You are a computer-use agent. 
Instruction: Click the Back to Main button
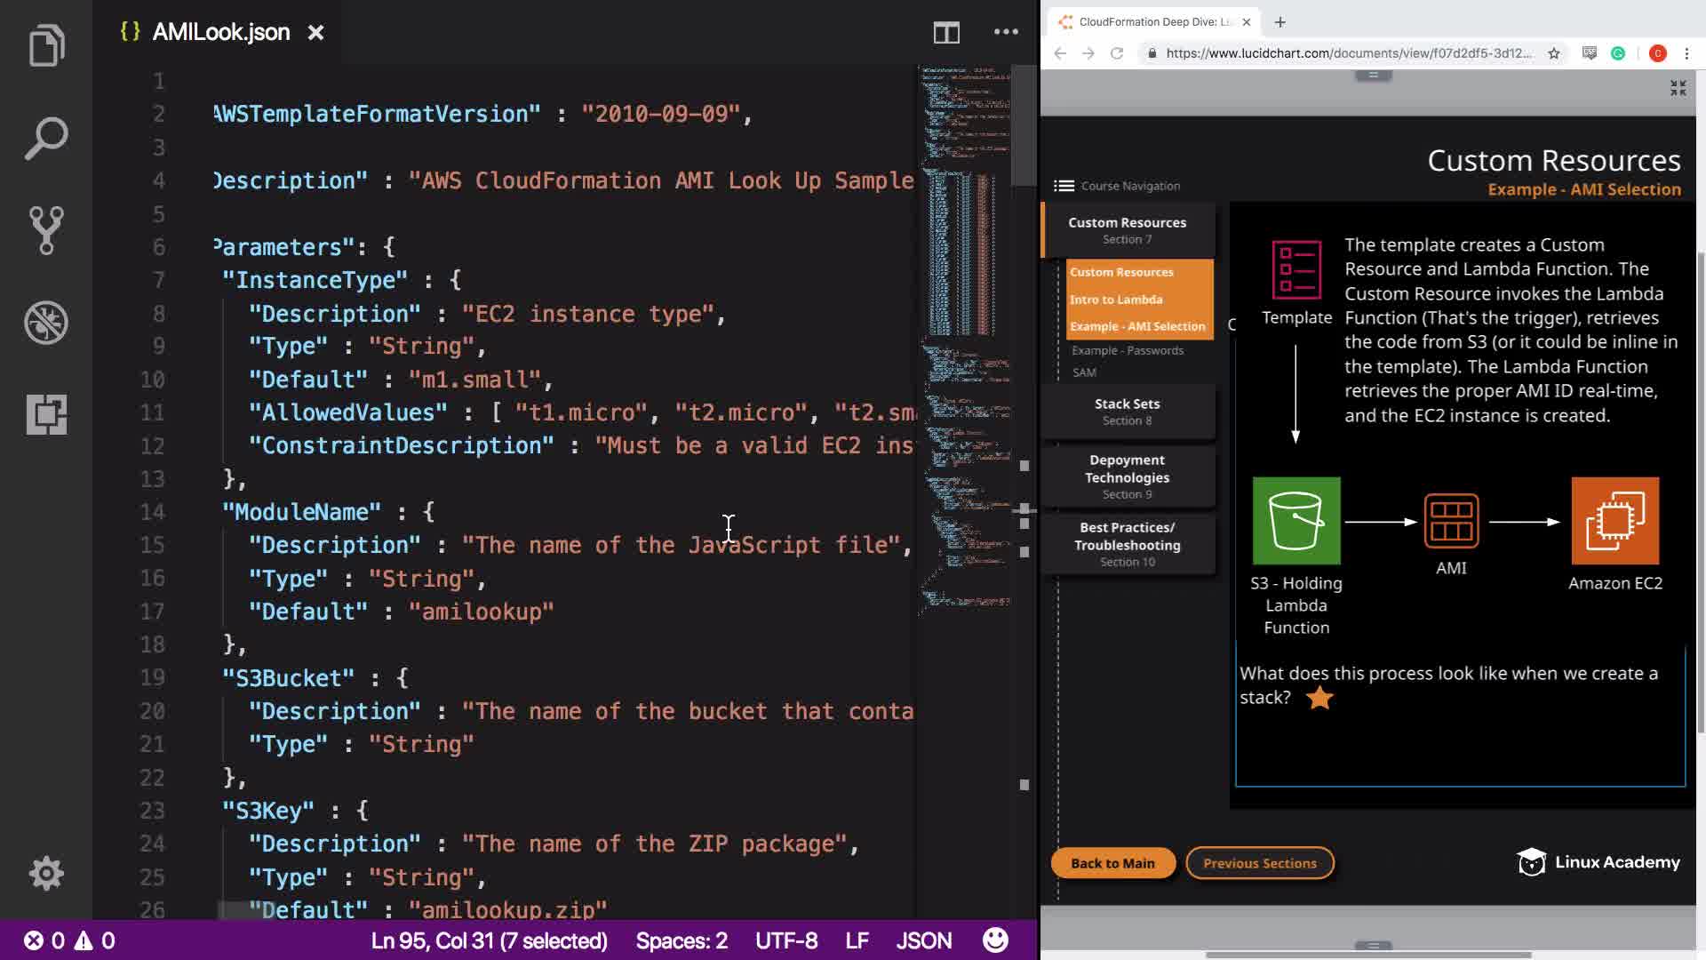[x=1112, y=863]
